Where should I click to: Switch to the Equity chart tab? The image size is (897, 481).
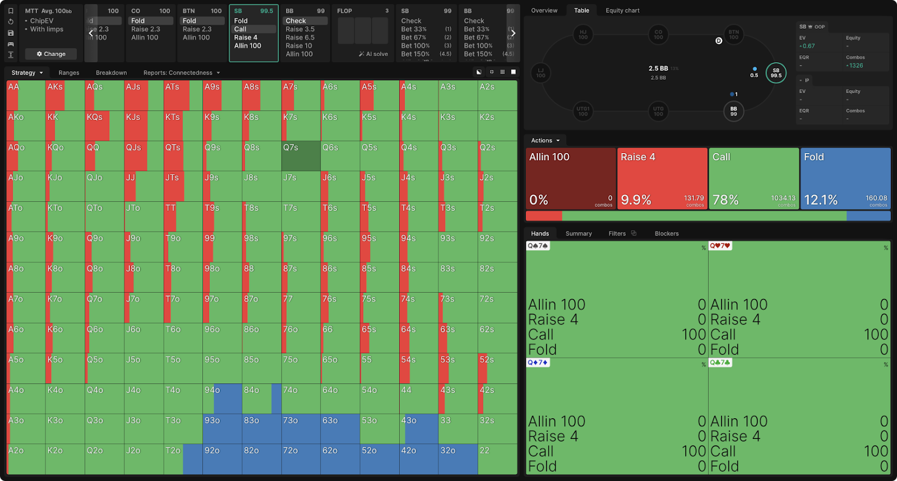[622, 11]
